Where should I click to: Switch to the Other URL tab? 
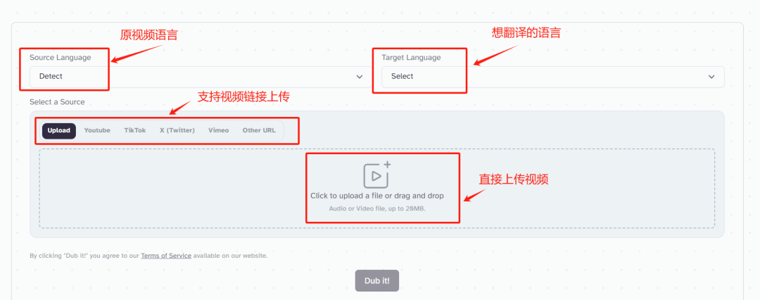[259, 130]
